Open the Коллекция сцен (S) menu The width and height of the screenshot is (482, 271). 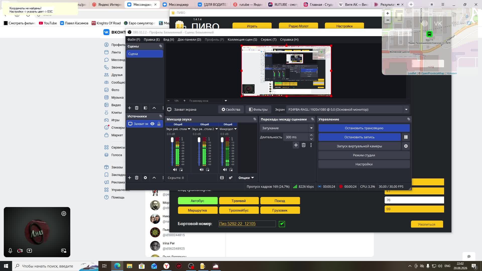point(242,39)
